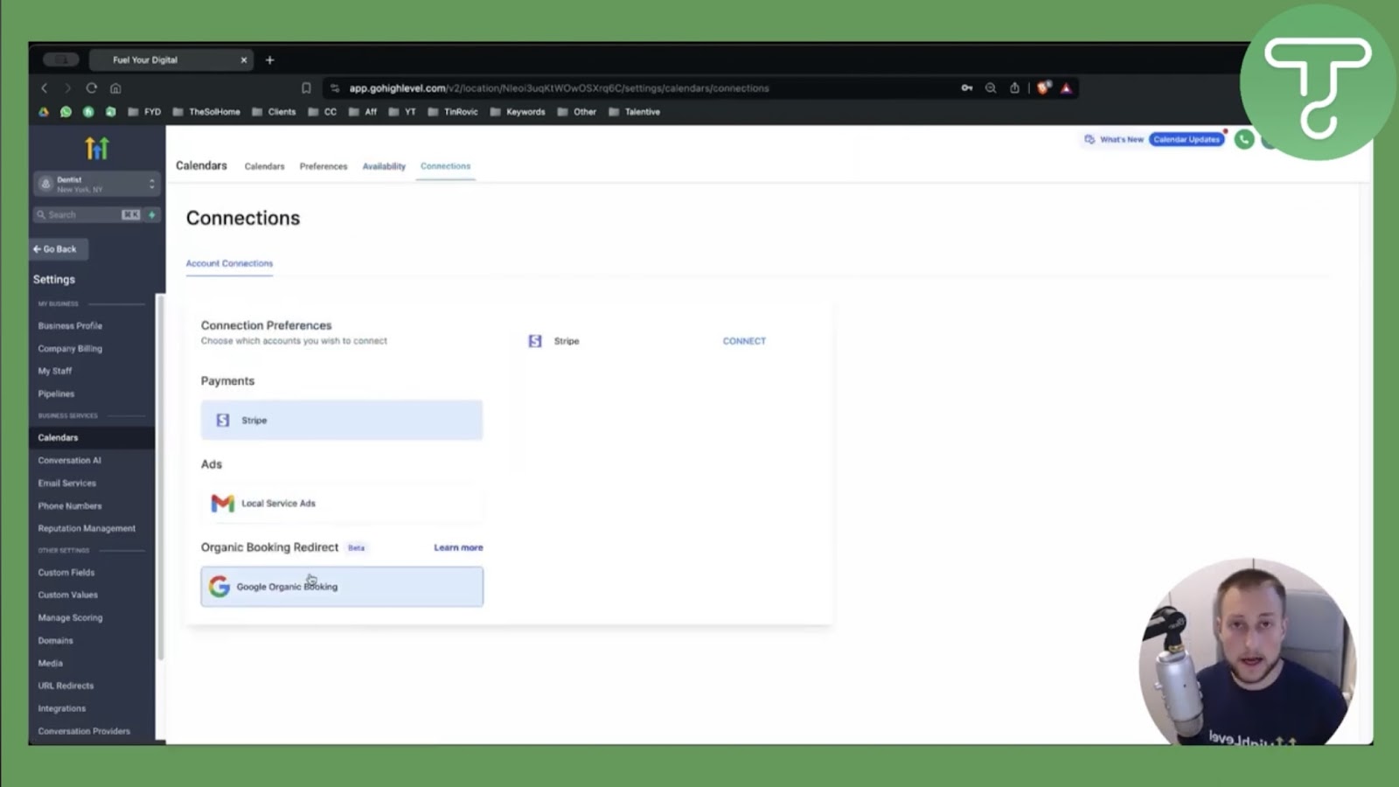1399x787 pixels.
Task: Open Domains settings
Action: coord(56,640)
